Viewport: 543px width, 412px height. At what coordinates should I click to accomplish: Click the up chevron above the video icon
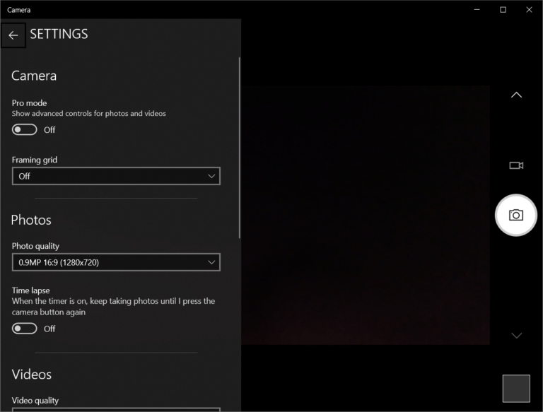click(516, 95)
